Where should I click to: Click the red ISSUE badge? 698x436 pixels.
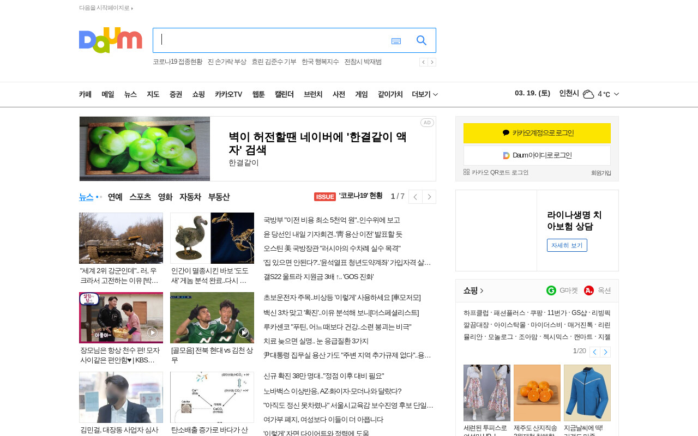click(x=325, y=197)
